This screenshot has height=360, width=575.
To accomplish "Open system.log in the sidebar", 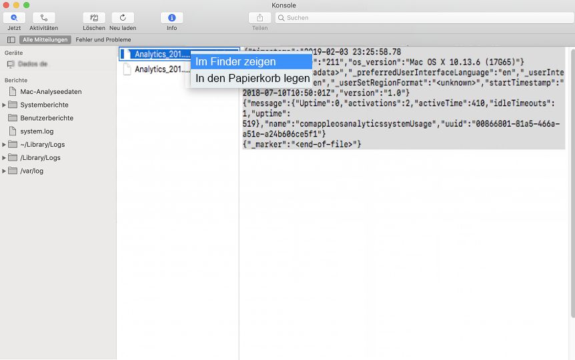I will click(37, 131).
